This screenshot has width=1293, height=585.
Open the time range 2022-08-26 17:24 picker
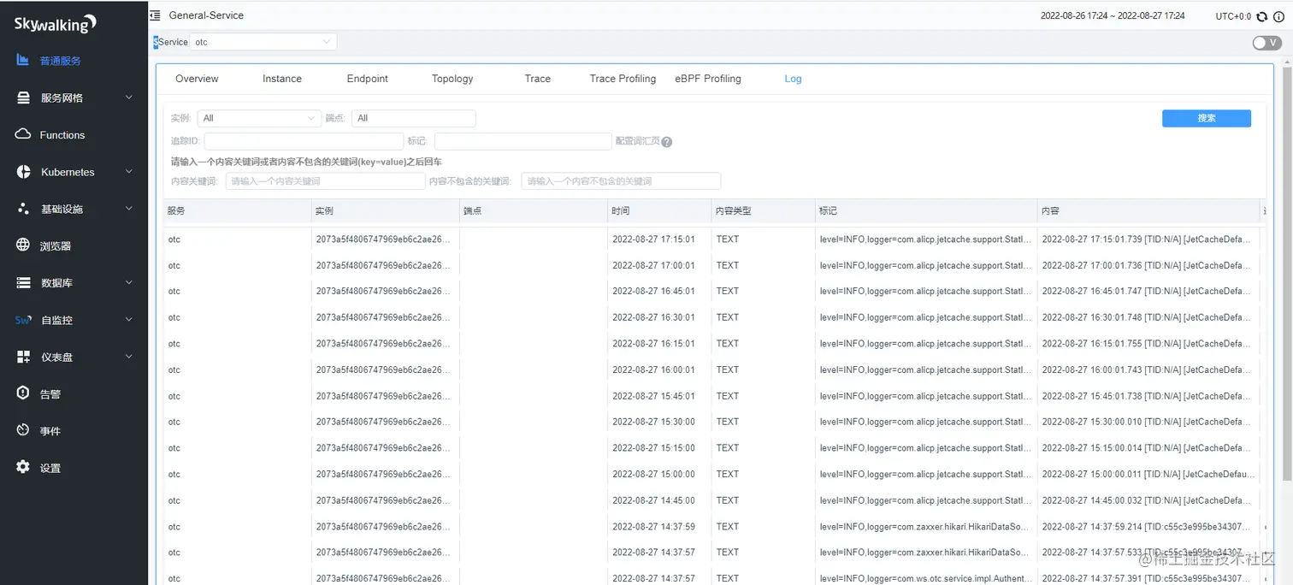pos(1113,16)
